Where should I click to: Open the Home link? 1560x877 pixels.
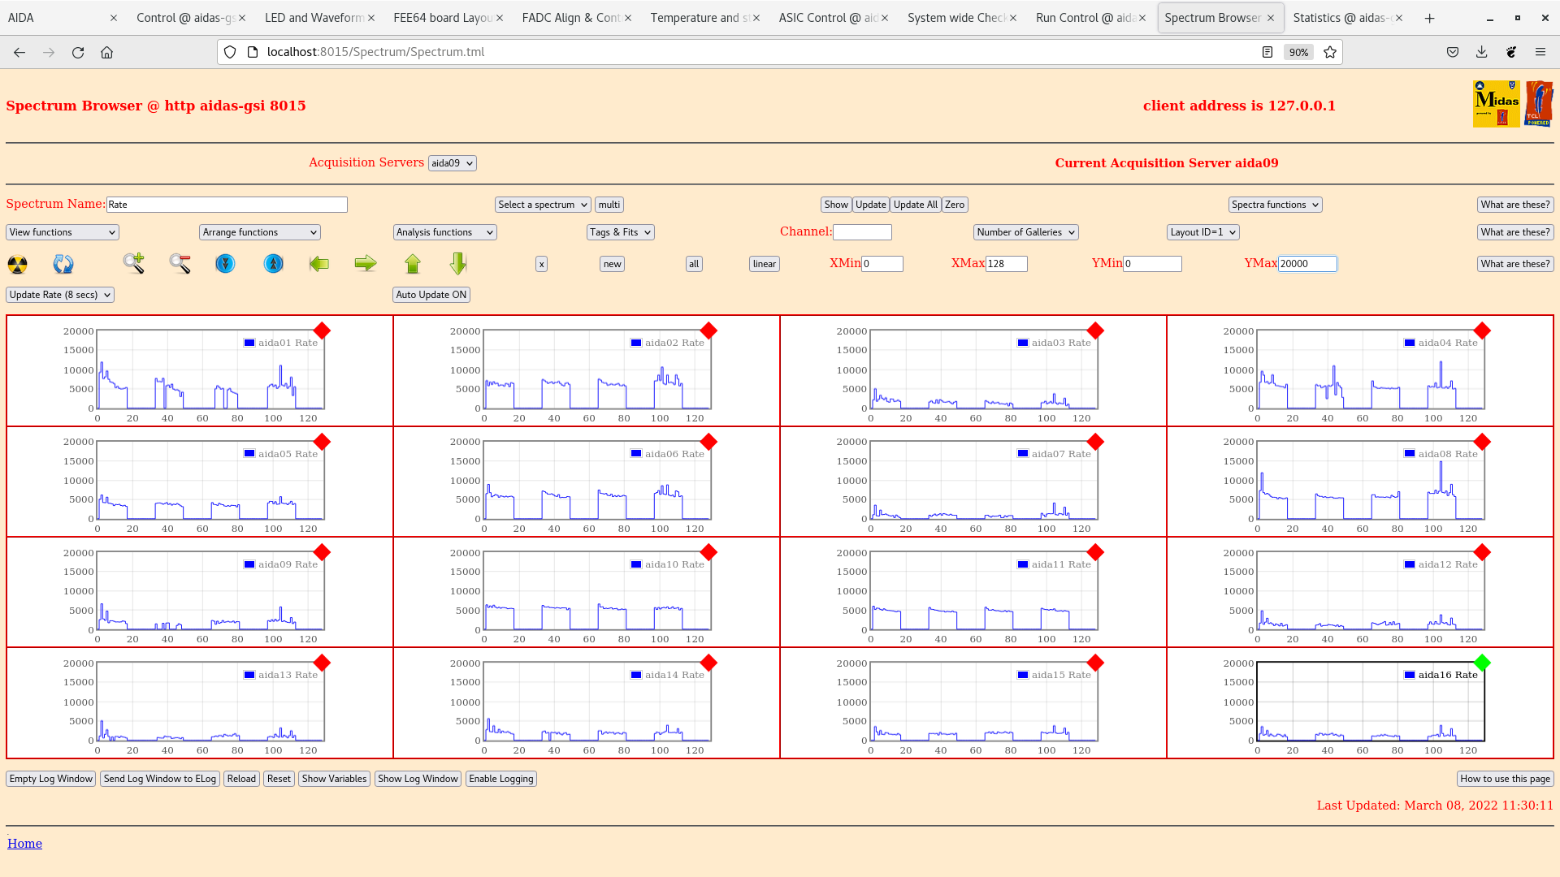pyautogui.click(x=24, y=844)
